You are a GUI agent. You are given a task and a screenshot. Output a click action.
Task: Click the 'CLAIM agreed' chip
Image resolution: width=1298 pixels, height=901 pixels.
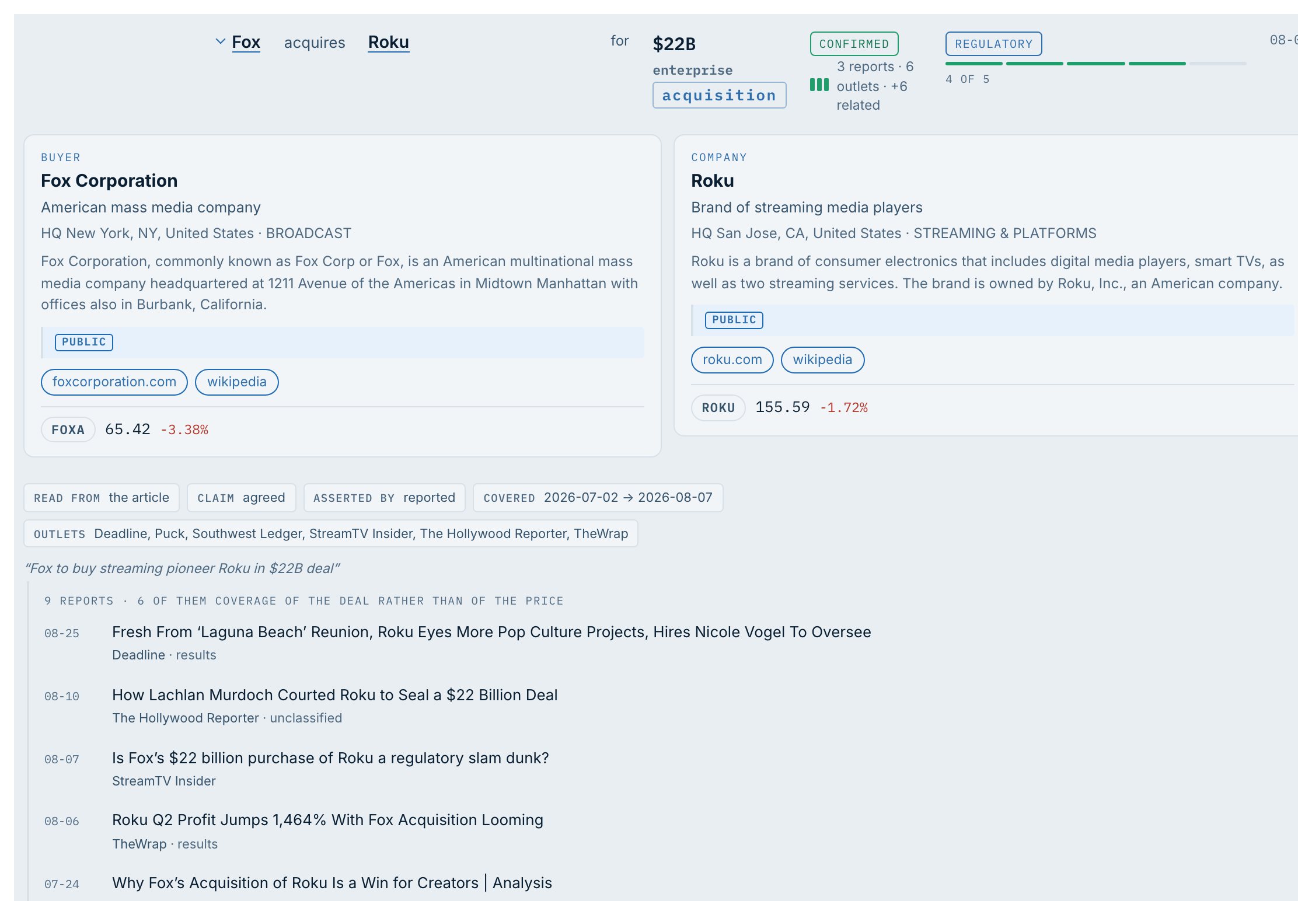(x=241, y=498)
